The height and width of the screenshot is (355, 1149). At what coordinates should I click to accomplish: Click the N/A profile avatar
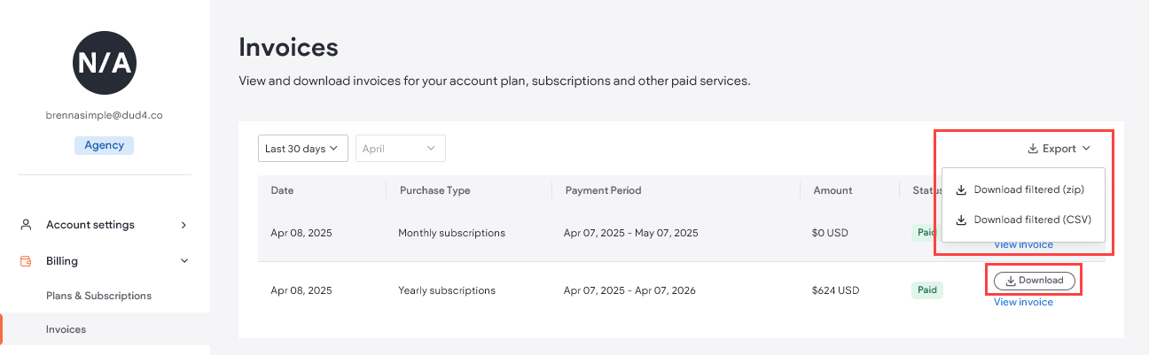[105, 62]
